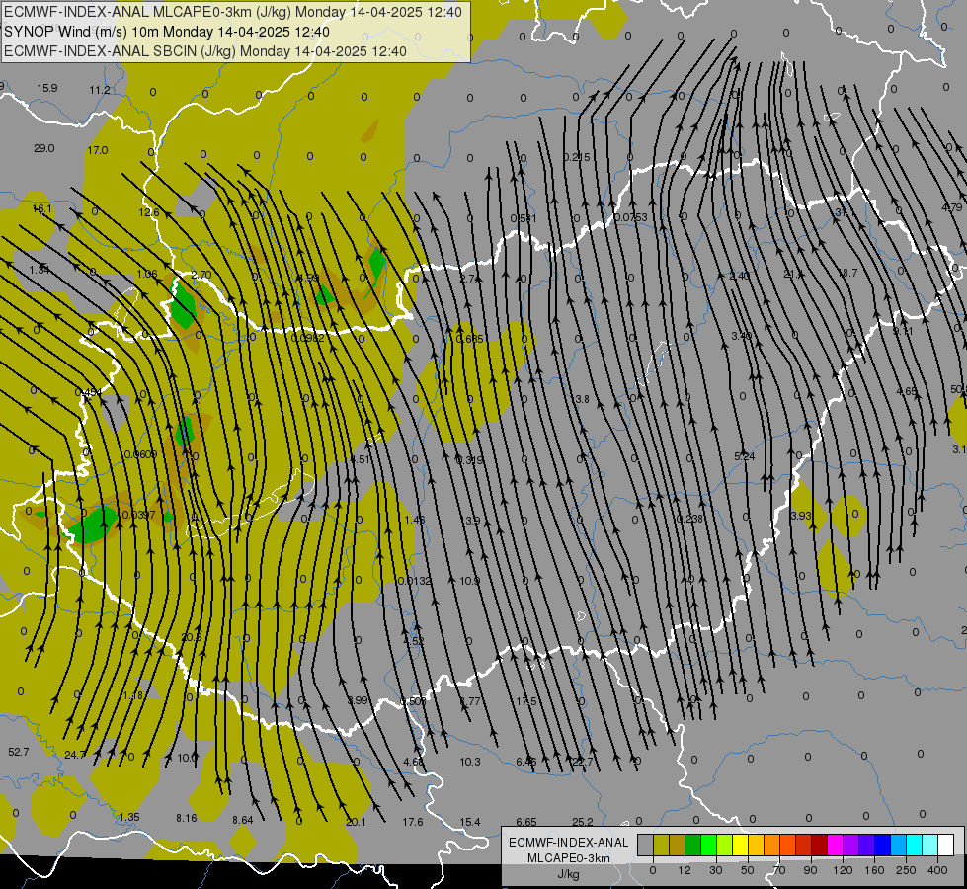Screen dimensions: 967x889
Task: Select the dark green legend swatch
Action: [x=692, y=845]
